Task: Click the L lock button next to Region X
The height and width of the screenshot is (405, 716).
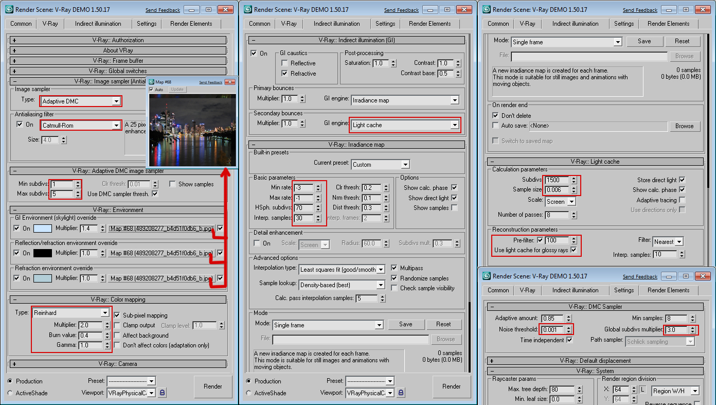Action: click(x=642, y=390)
